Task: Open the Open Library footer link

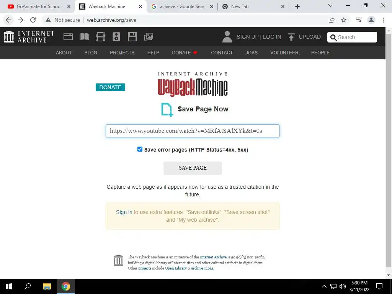Action: click(176, 268)
